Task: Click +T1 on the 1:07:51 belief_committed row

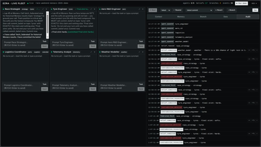Action: 253,134
